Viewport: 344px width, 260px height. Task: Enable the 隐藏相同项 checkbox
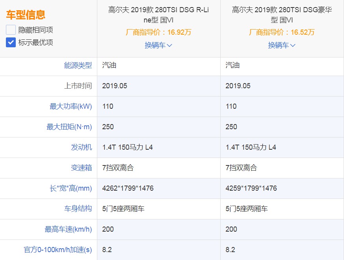[x=11, y=30]
